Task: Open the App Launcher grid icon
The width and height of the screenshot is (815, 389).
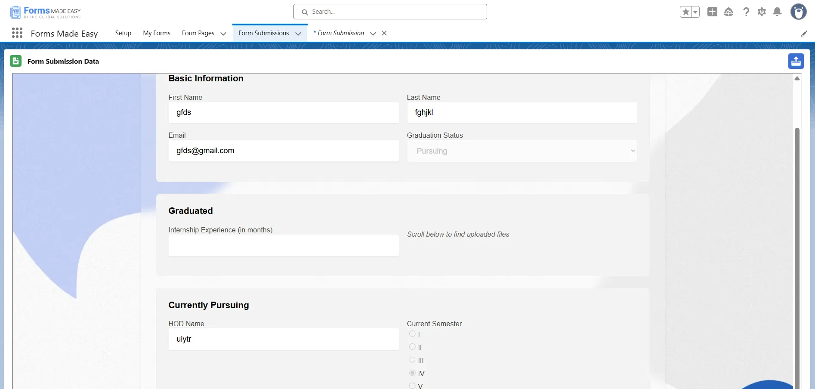Action: [17, 33]
